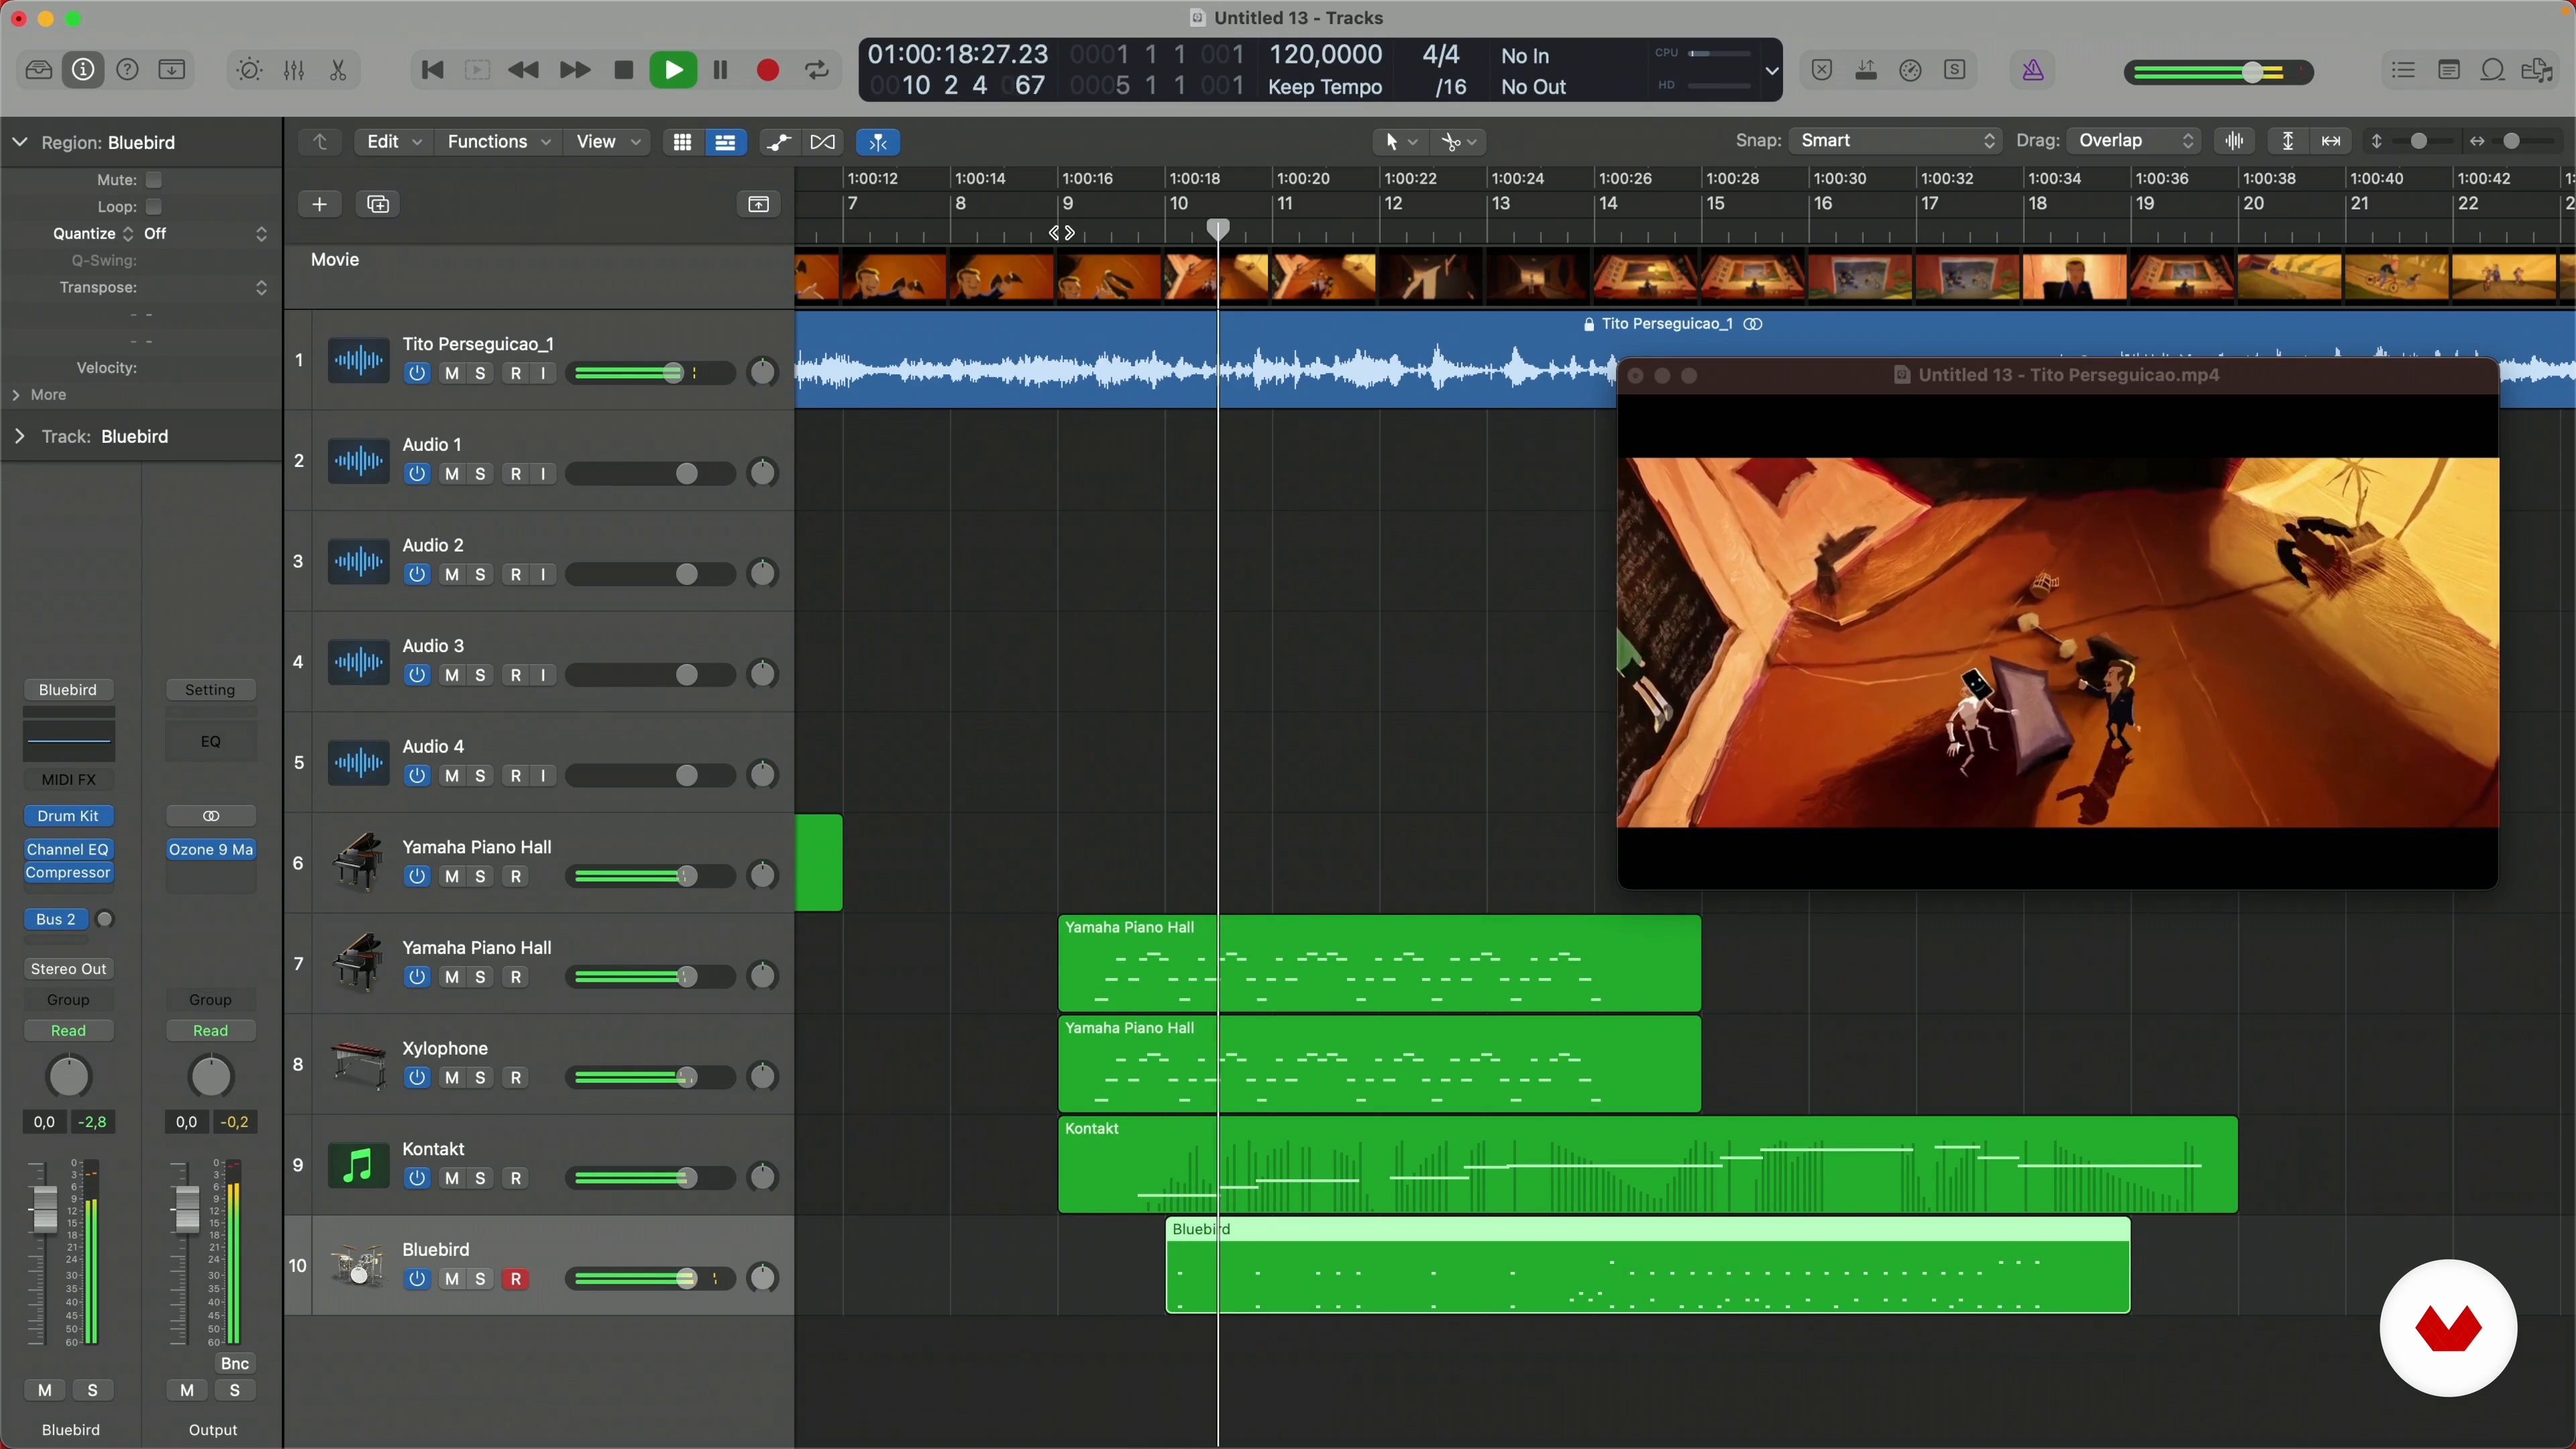Show automation curve button

(x=778, y=142)
